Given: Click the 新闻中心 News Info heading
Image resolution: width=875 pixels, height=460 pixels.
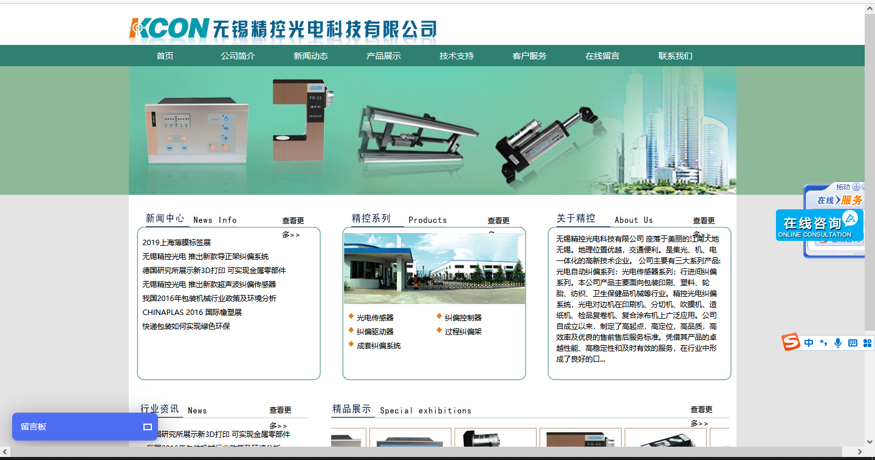Looking at the screenshot, I should coord(191,219).
